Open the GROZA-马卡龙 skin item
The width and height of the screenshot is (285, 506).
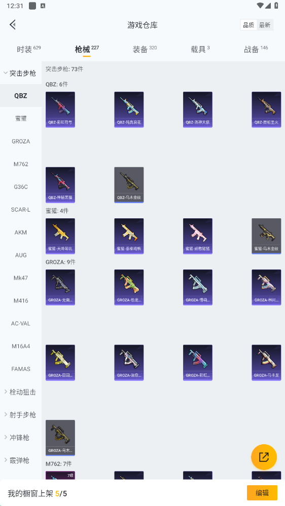pos(266,363)
